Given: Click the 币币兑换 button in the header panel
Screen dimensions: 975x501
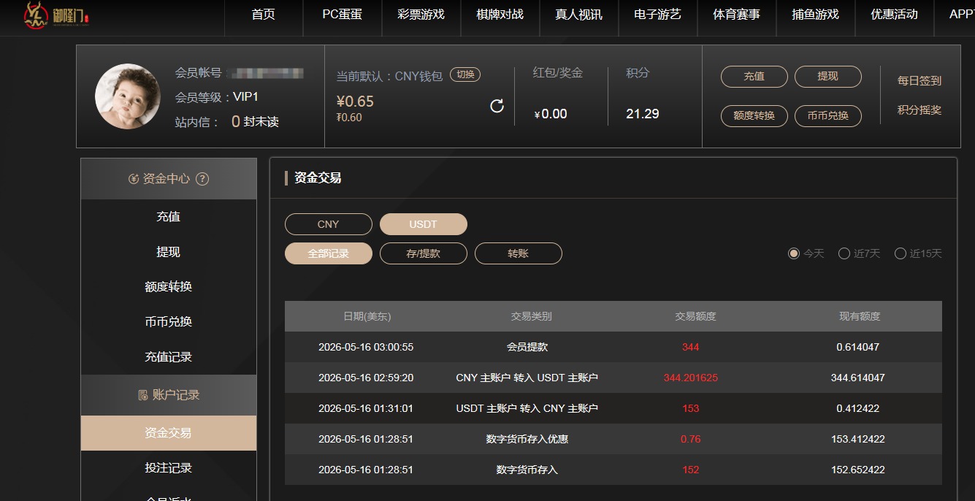Looking at the screenshot, I should tap(828, 116).
